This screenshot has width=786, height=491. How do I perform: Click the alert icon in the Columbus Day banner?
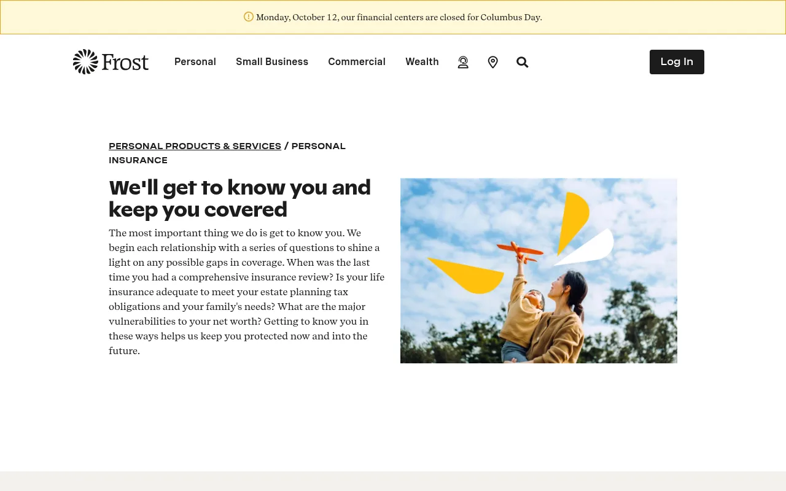point(249,17)
